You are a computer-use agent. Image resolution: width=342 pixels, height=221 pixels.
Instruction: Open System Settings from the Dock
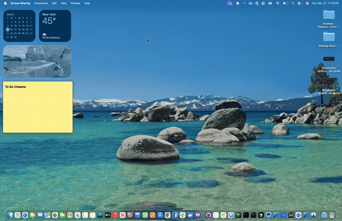pos(130,215)
